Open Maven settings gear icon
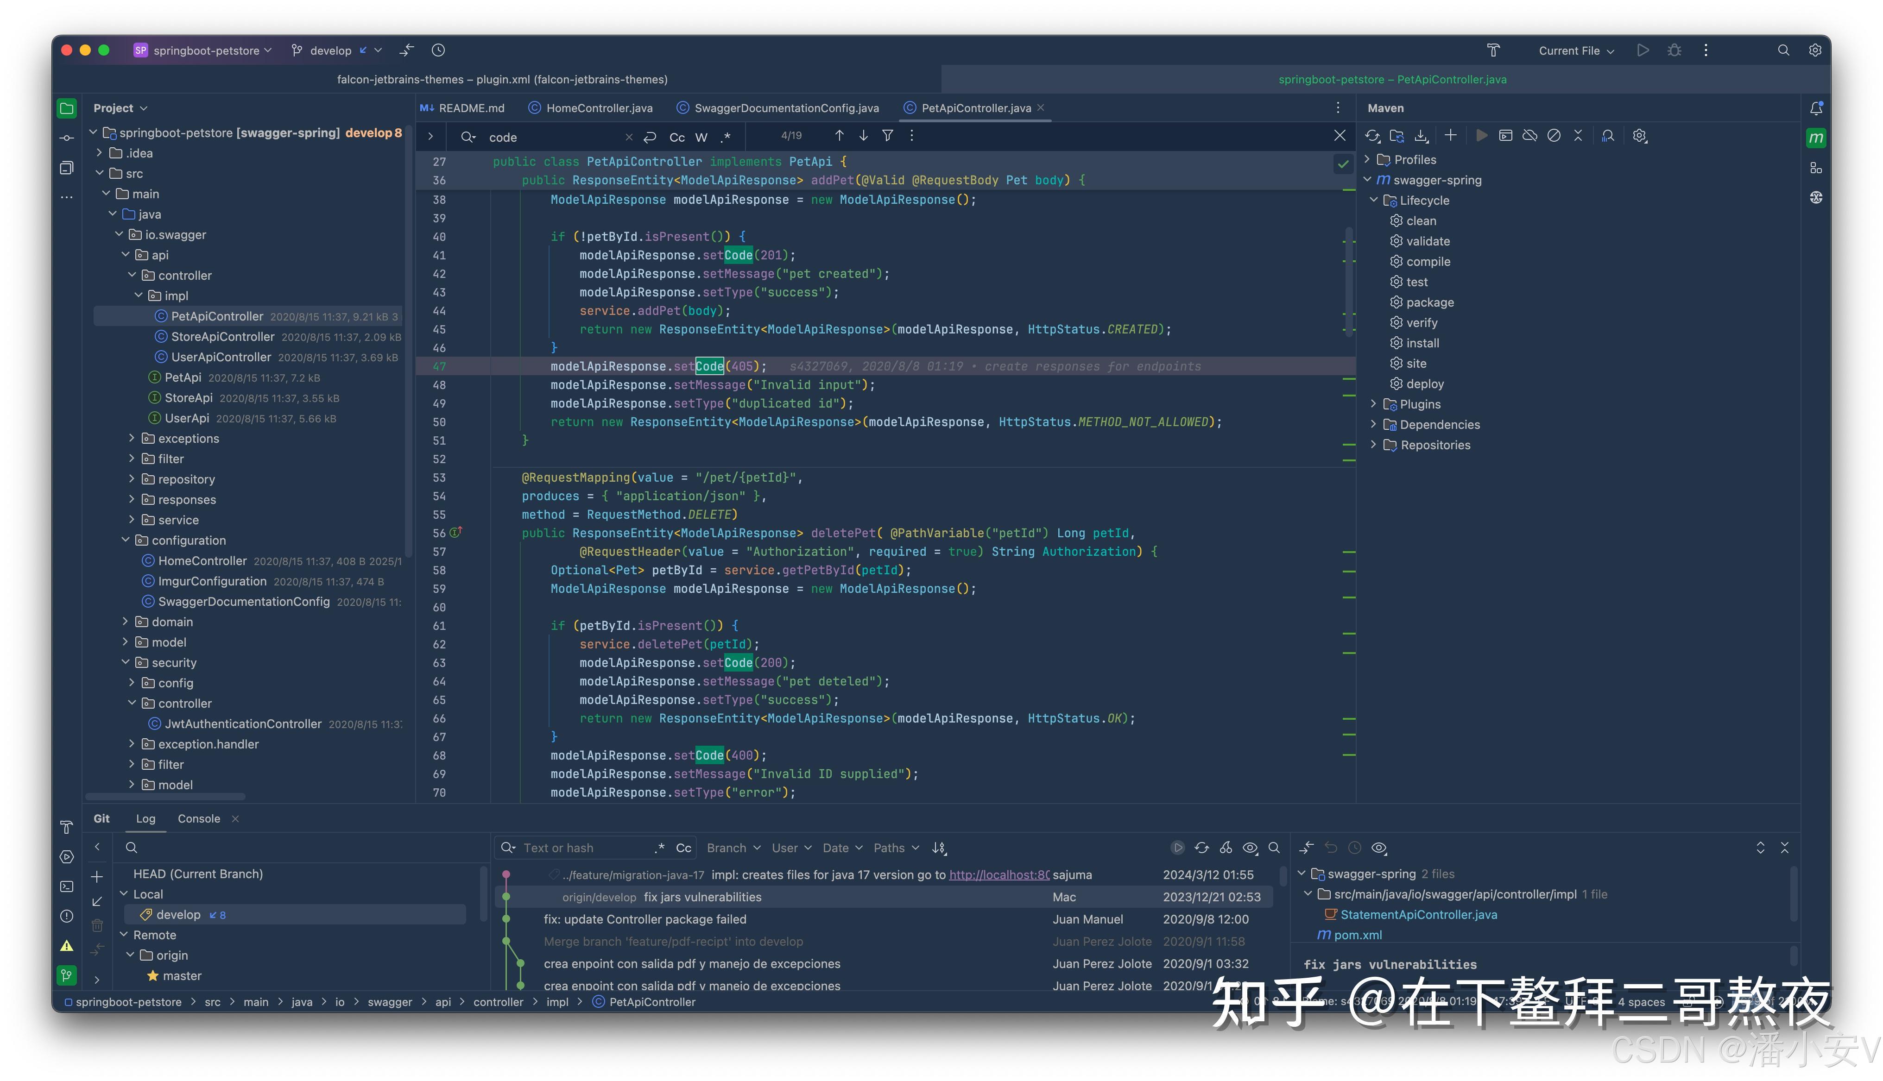This screenshot has height=1081, width=1883. 1639,136
